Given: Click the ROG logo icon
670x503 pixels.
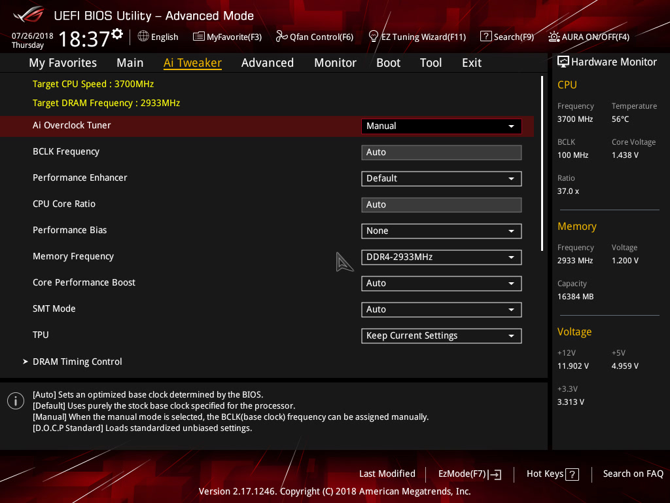Looking at the screenshot, I should tap(29, 15).
